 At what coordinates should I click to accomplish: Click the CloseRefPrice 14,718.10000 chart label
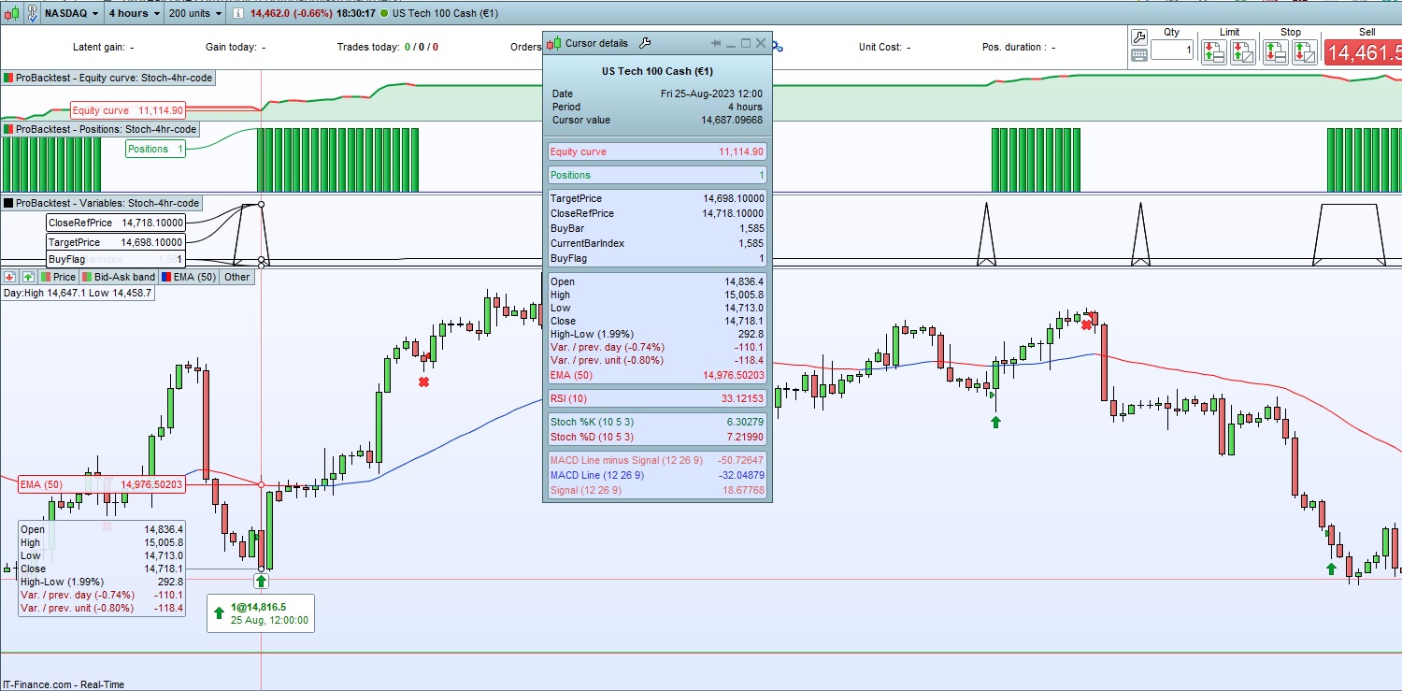point(116,223)
